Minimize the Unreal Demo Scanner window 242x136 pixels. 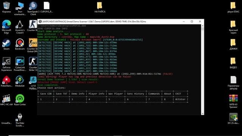(184, 21)
